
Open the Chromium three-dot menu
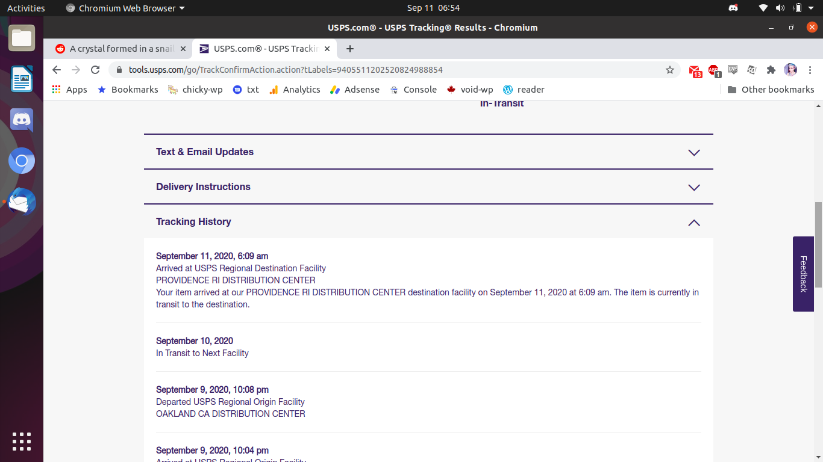pos(810,70)
